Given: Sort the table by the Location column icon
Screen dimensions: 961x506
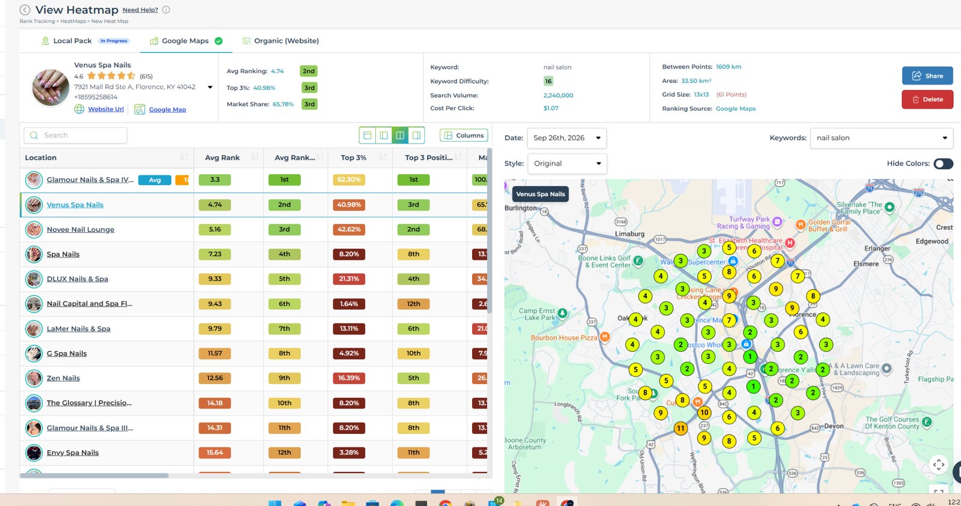Looking at the screenshot, I should 184,157.
